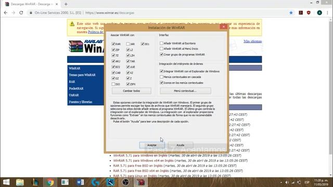Open Microsoft Word from the taskbar
Screen dimensions: 333x187
(80, 182)
